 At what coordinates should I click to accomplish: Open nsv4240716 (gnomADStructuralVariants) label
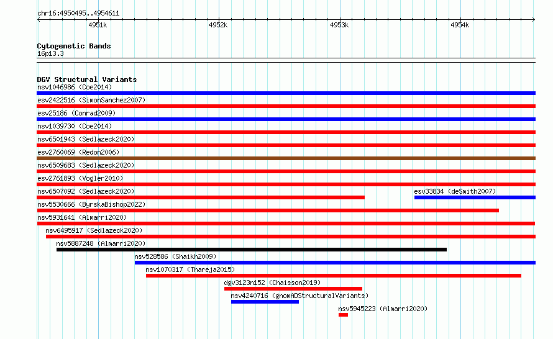click(299, 296)
